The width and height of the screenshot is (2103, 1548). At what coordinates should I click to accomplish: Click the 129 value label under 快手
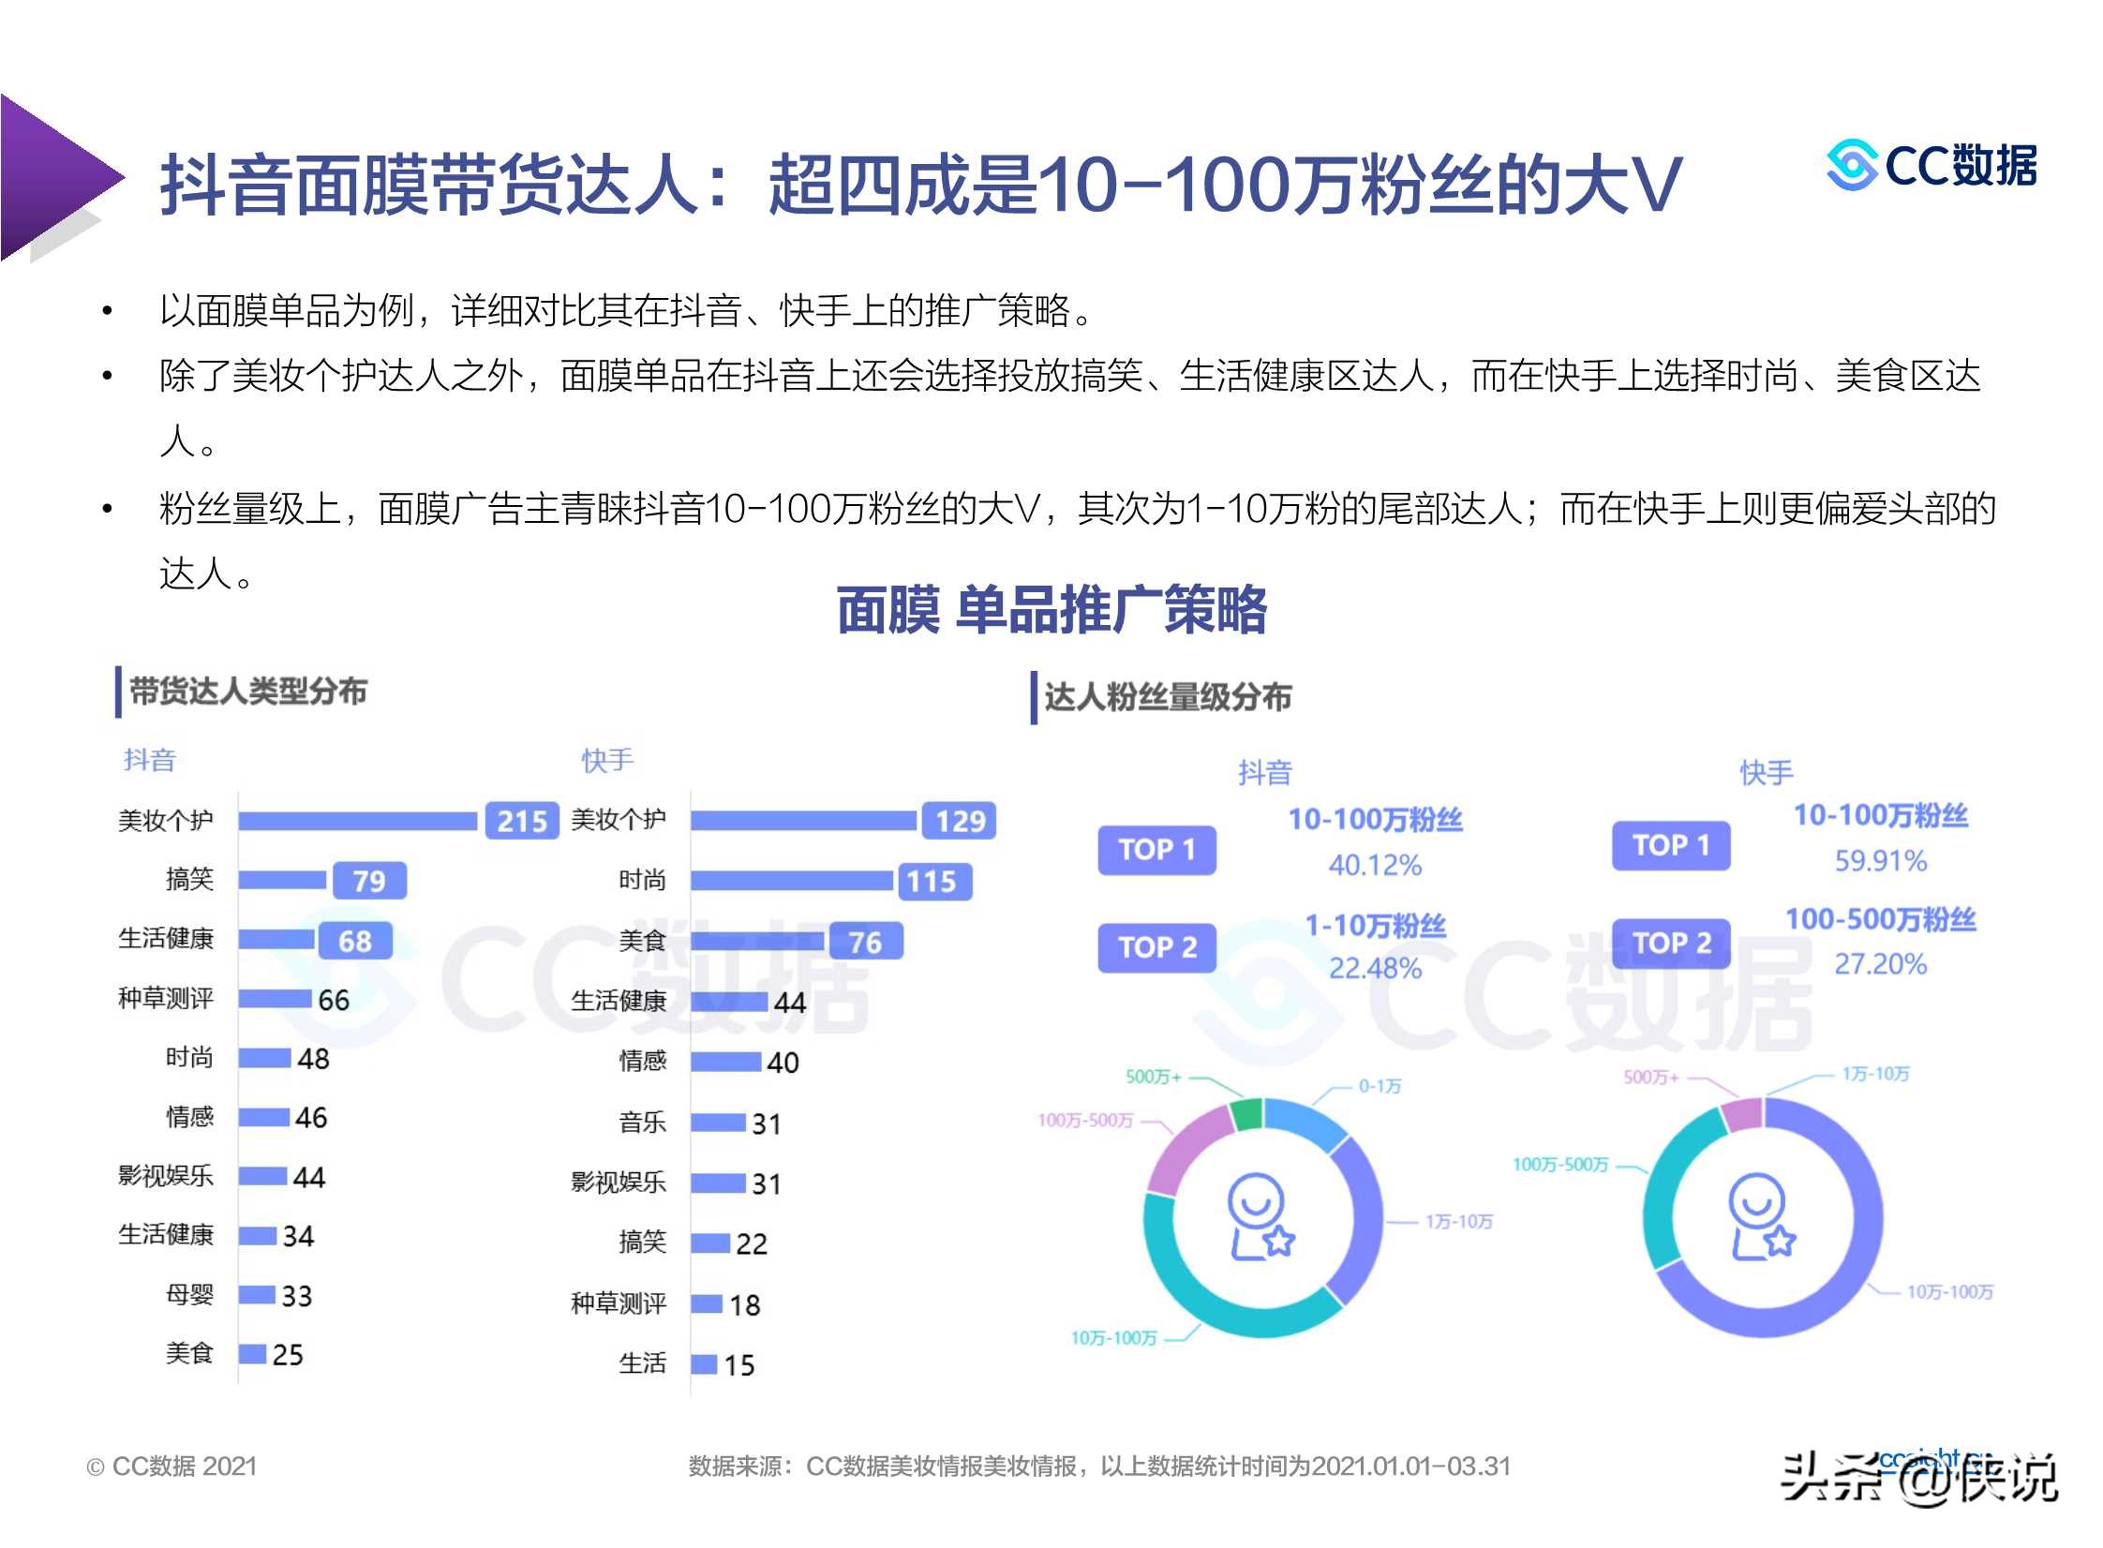point(960,822)
